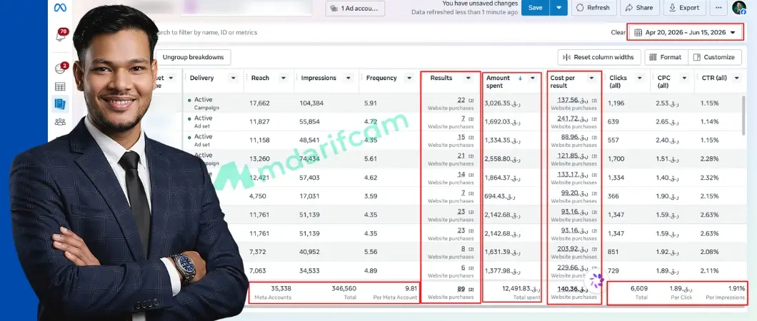Open the CTR (all) column dropdown arrow
The height and width of the screenshot is (321, 757).
click(737, 78)
